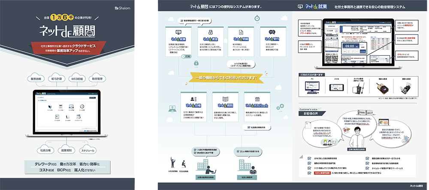Click the BCP対応 keyword text

pyautogui.click(x=63, y=170)
